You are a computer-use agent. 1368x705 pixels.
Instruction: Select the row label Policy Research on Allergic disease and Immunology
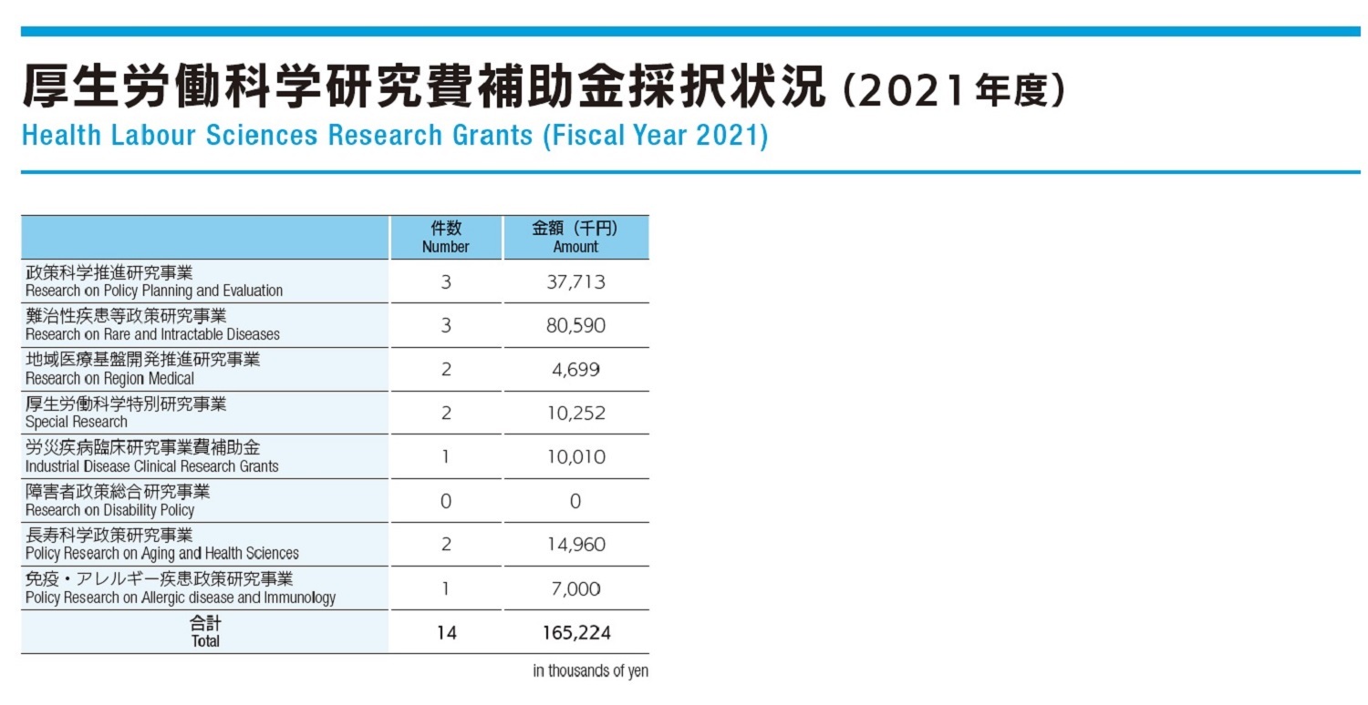coord(181,598)
